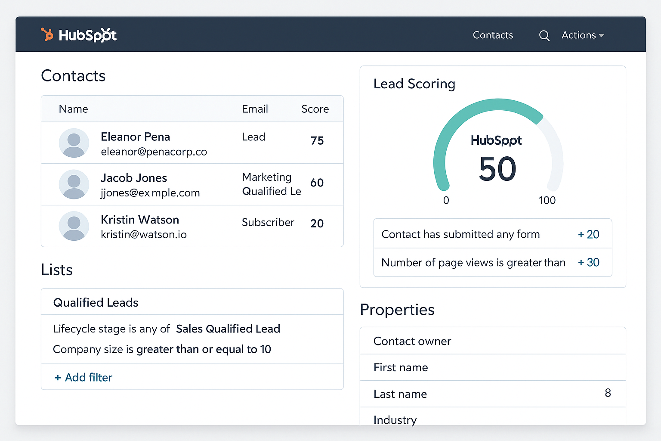Image resolution: width=661 pixels, height=441 pixels.
Task: Open Eleanor Pena contact name
Action: click(x=135, y=137)
